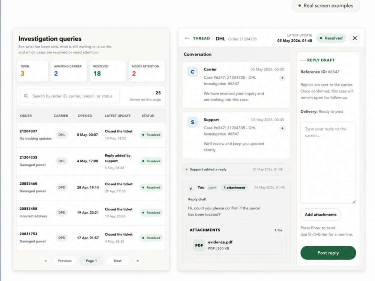The width and height of the screenshot is (375, 281).
Task: Open order 21204337 row
Action: [91, 135]
